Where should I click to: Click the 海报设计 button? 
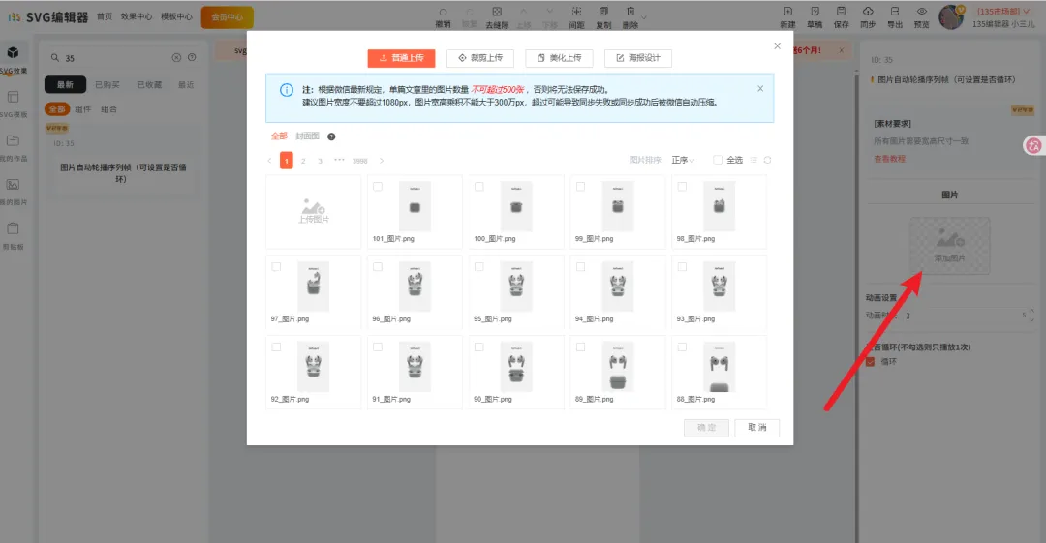pos(637,58)
